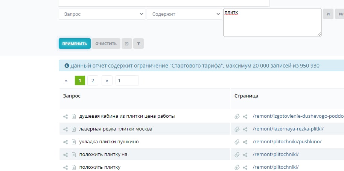Click the 'ОЧИСТИТЬ' button
This screenshot has height=171, width=344.
click(x=106, y=43)
